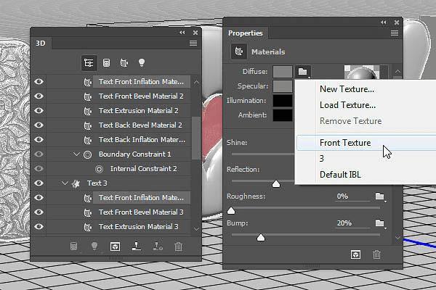Screen dimensions: 436x290
Task: Click the Materials icon in Properties
Action: click(239, 51)
